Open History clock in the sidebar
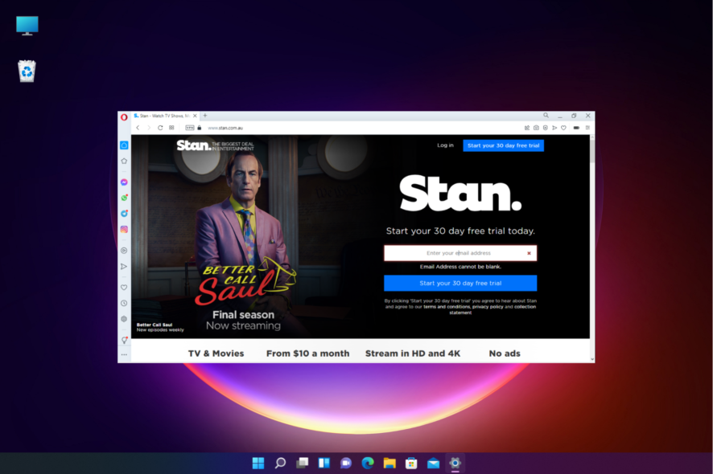The width and height of the screenshot is (713, 474). point(124,303)
